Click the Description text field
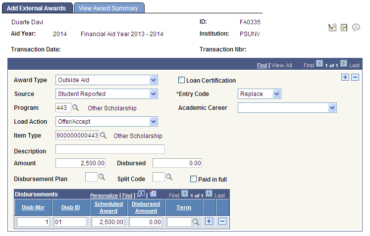Image resolution: width=370 pixels, height=236 pixels. [x=110, y=149]
